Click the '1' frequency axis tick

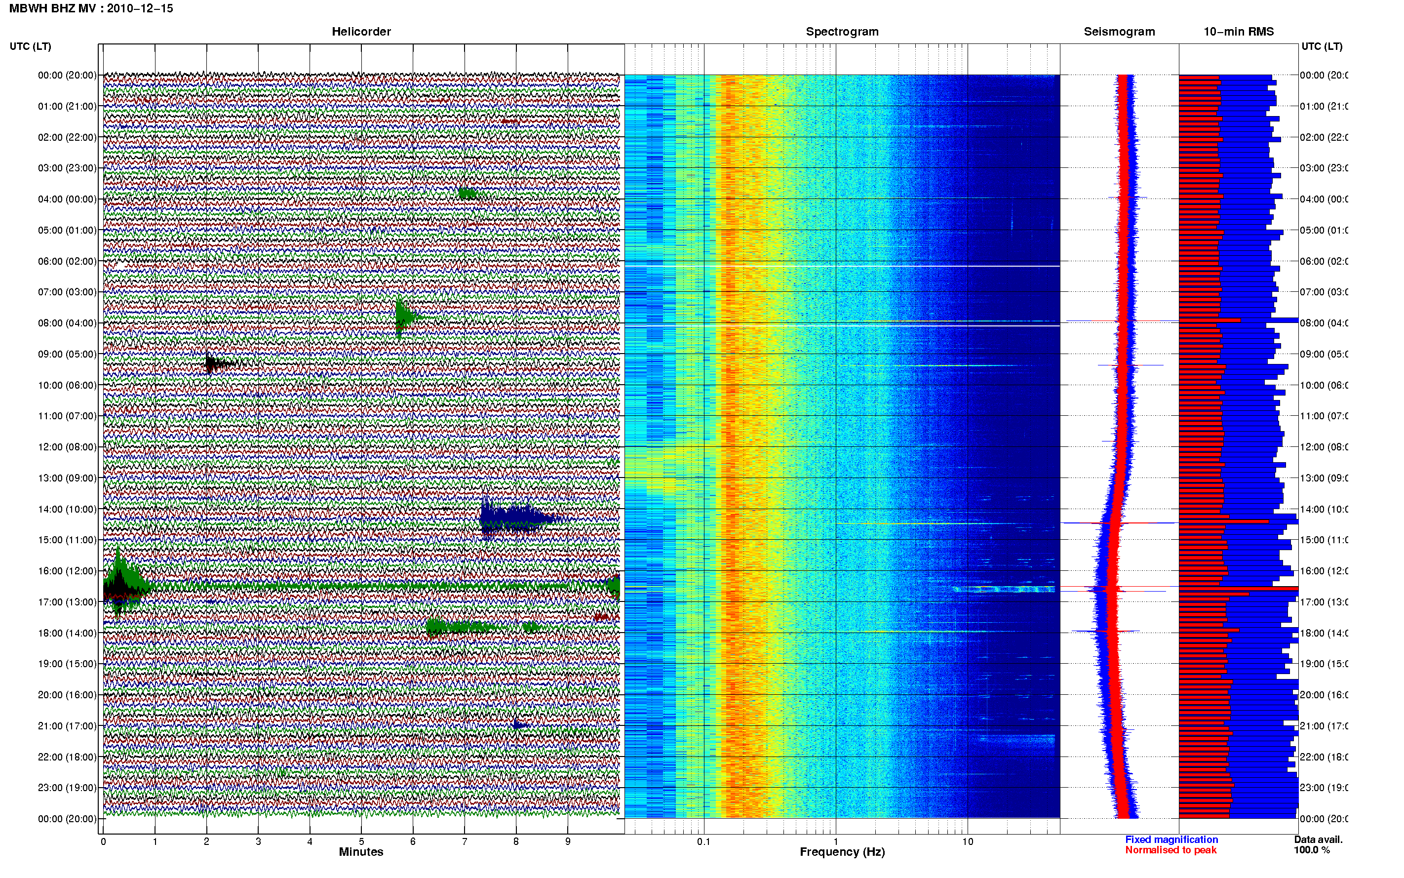(836, 841)
